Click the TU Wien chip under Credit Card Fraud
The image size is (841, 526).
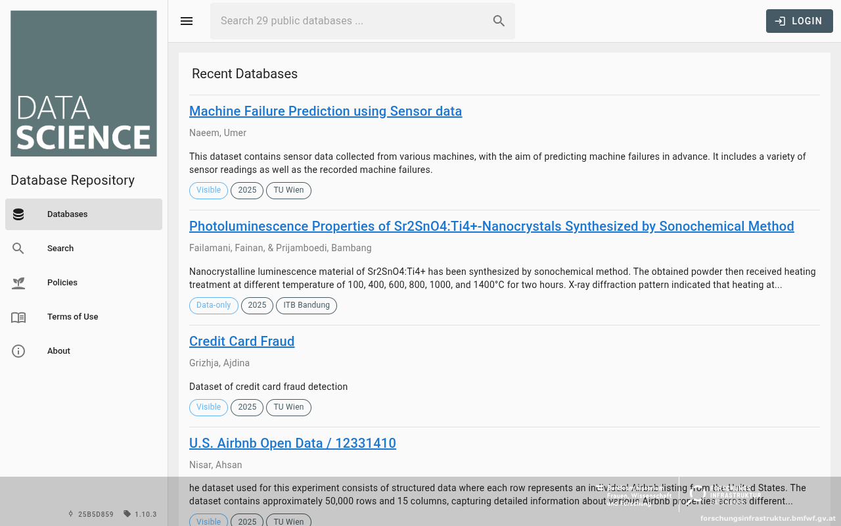pyautogui.click(x=288, y=408)
